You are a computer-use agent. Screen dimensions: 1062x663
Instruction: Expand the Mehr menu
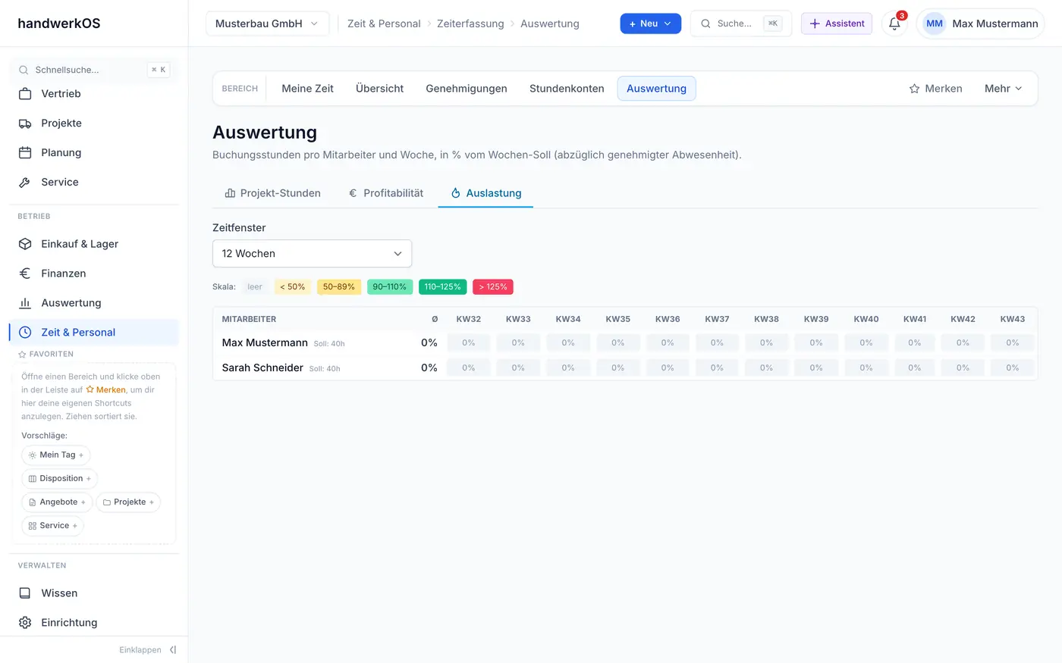click(x=1003, y=89)
